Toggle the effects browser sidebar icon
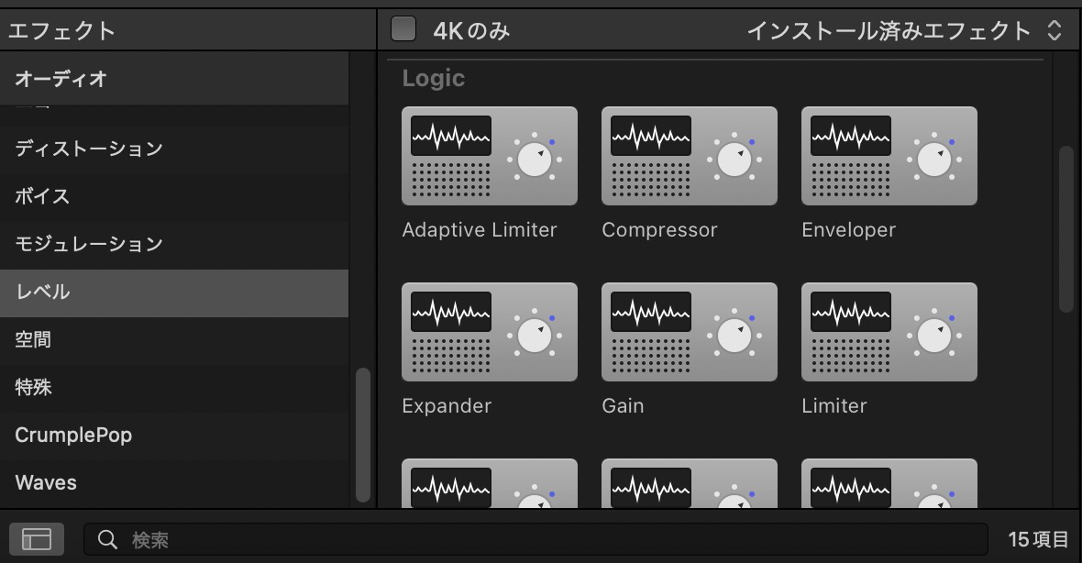Screen dimensions: 1082x563 (x=37, y=539)
